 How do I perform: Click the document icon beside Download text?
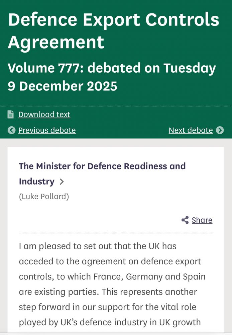[x=11, y=114]
